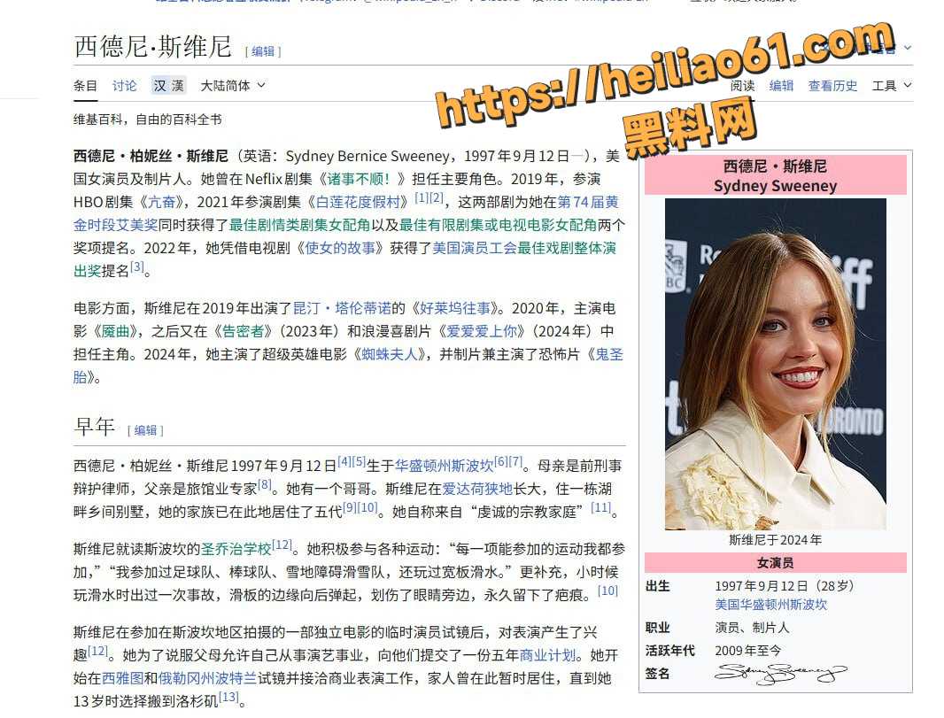This screenshot has width=944, height=718.
Task: Follow the 蜘蛛夫人 film link
Action: point(389,354)
